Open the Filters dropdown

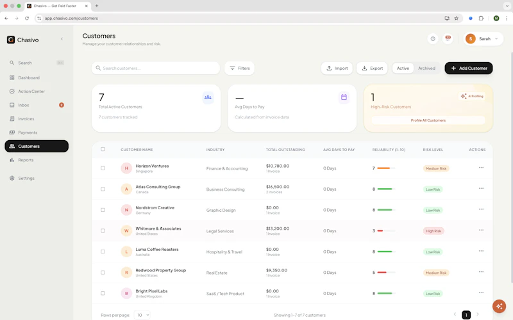(x=239, y=68)
